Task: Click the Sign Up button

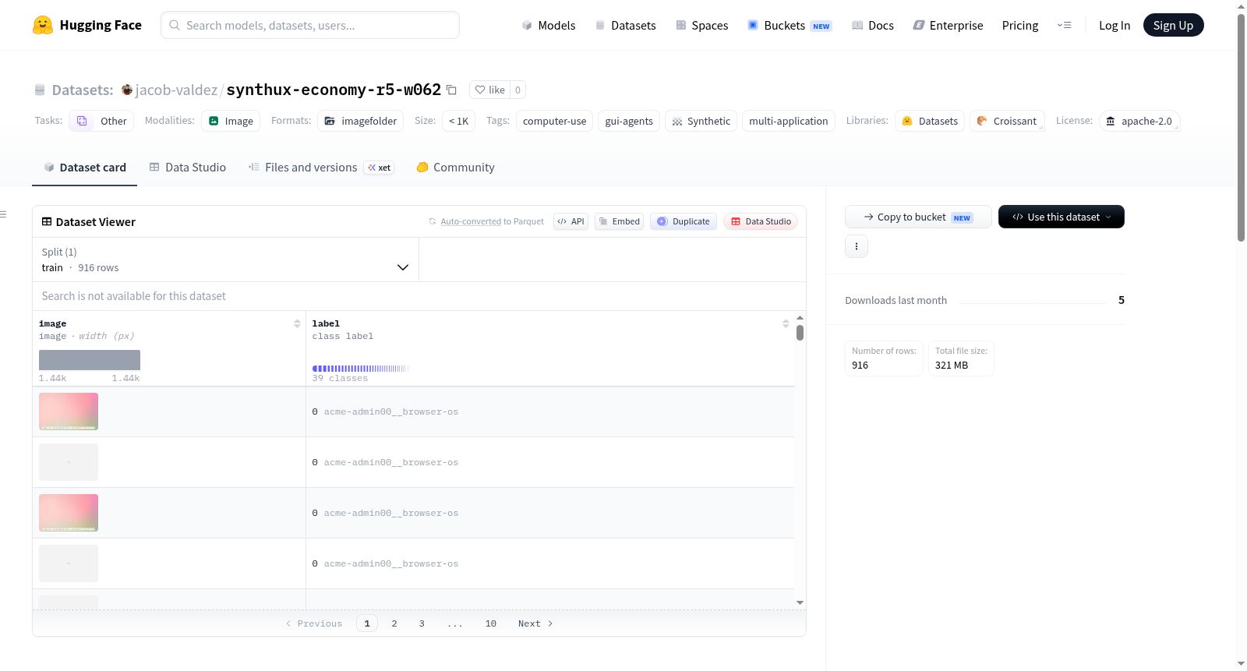Action: [1173, 25]
